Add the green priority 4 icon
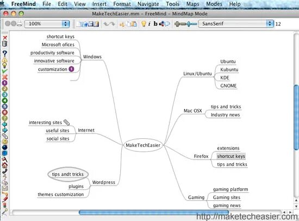Viewport: 299px width, 221px height. point(5,101)
